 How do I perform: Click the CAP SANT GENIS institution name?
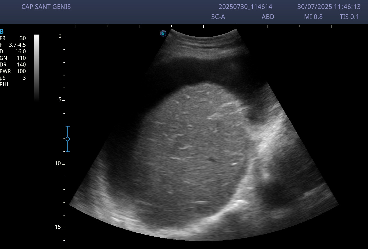[x=46, y=7]
